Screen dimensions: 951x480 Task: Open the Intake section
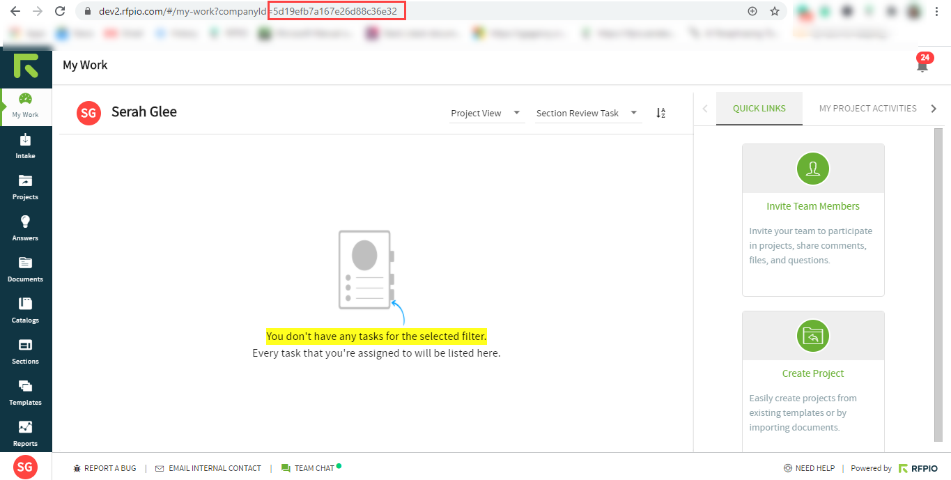click(x=26, y=146)
